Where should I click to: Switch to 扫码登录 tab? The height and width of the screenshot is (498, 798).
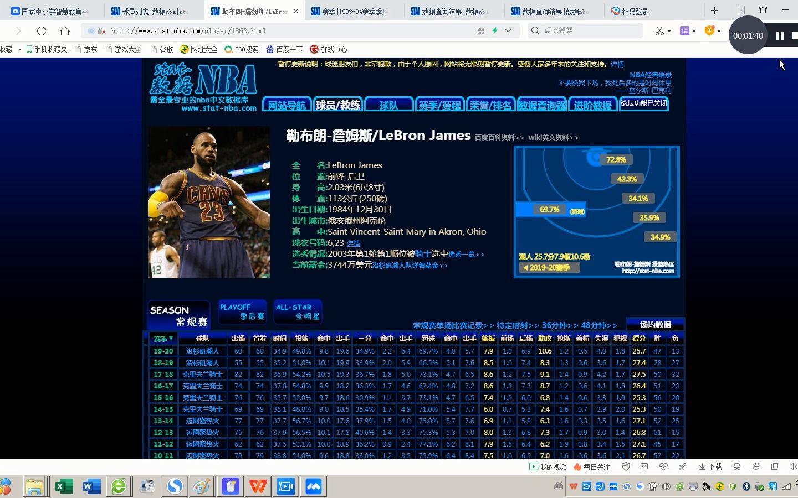635,11
